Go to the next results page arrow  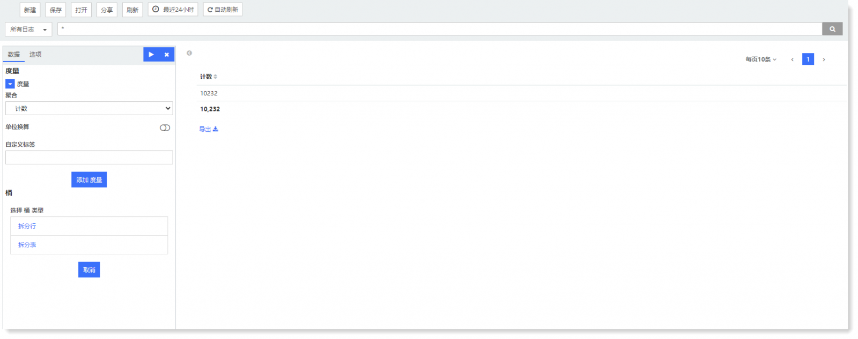click(x=824, y=59)
